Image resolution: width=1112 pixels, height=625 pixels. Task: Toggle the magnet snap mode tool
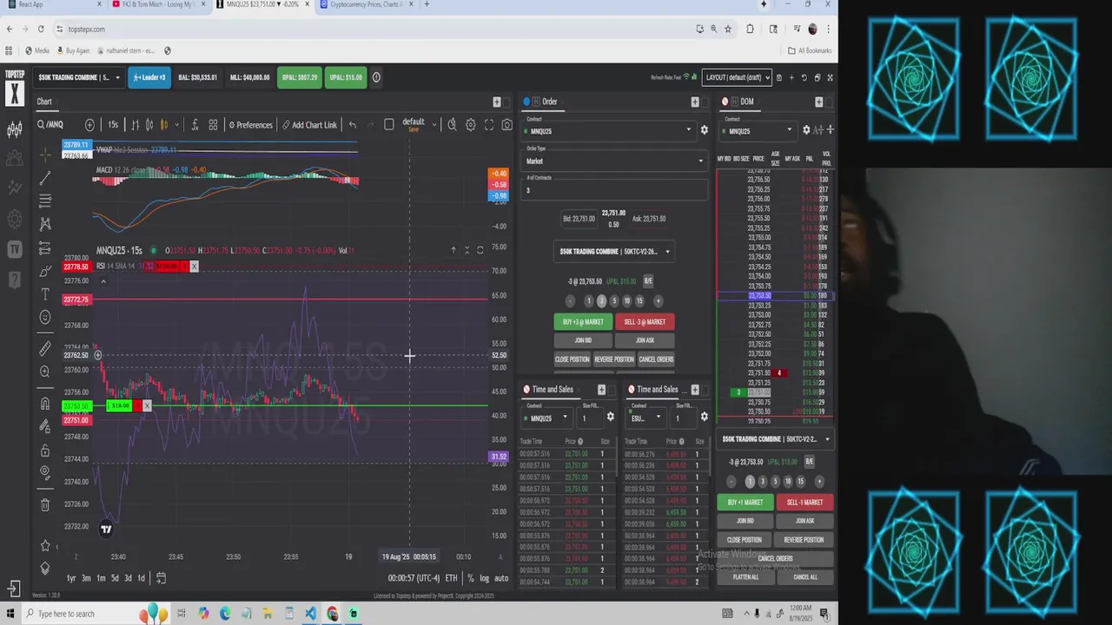45,404
